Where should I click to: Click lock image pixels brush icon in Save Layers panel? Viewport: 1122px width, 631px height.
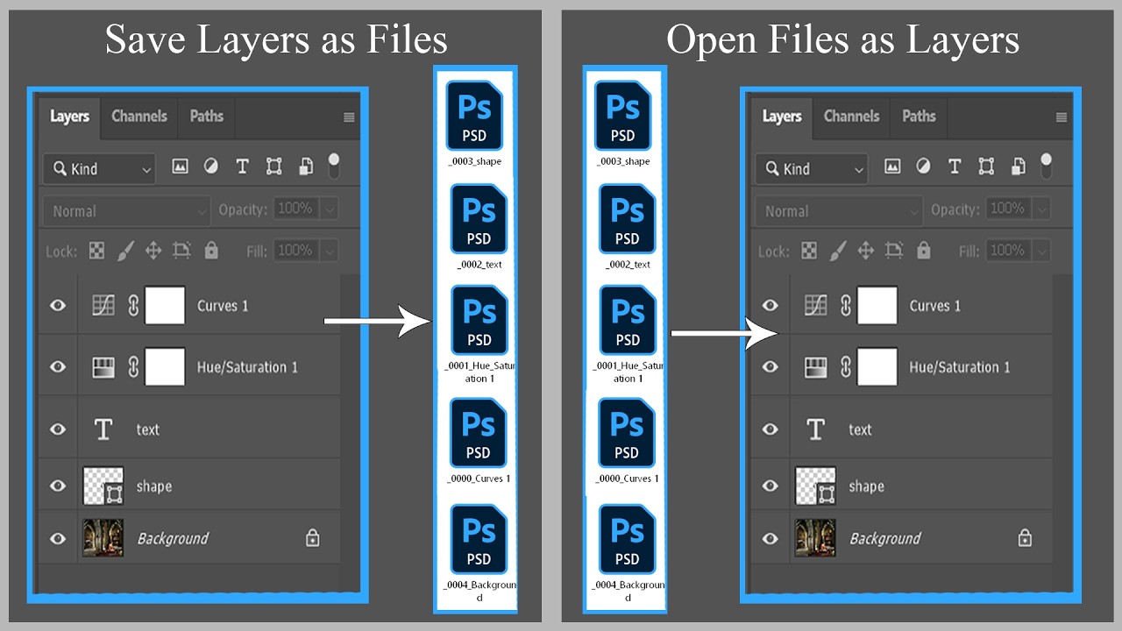125,252
